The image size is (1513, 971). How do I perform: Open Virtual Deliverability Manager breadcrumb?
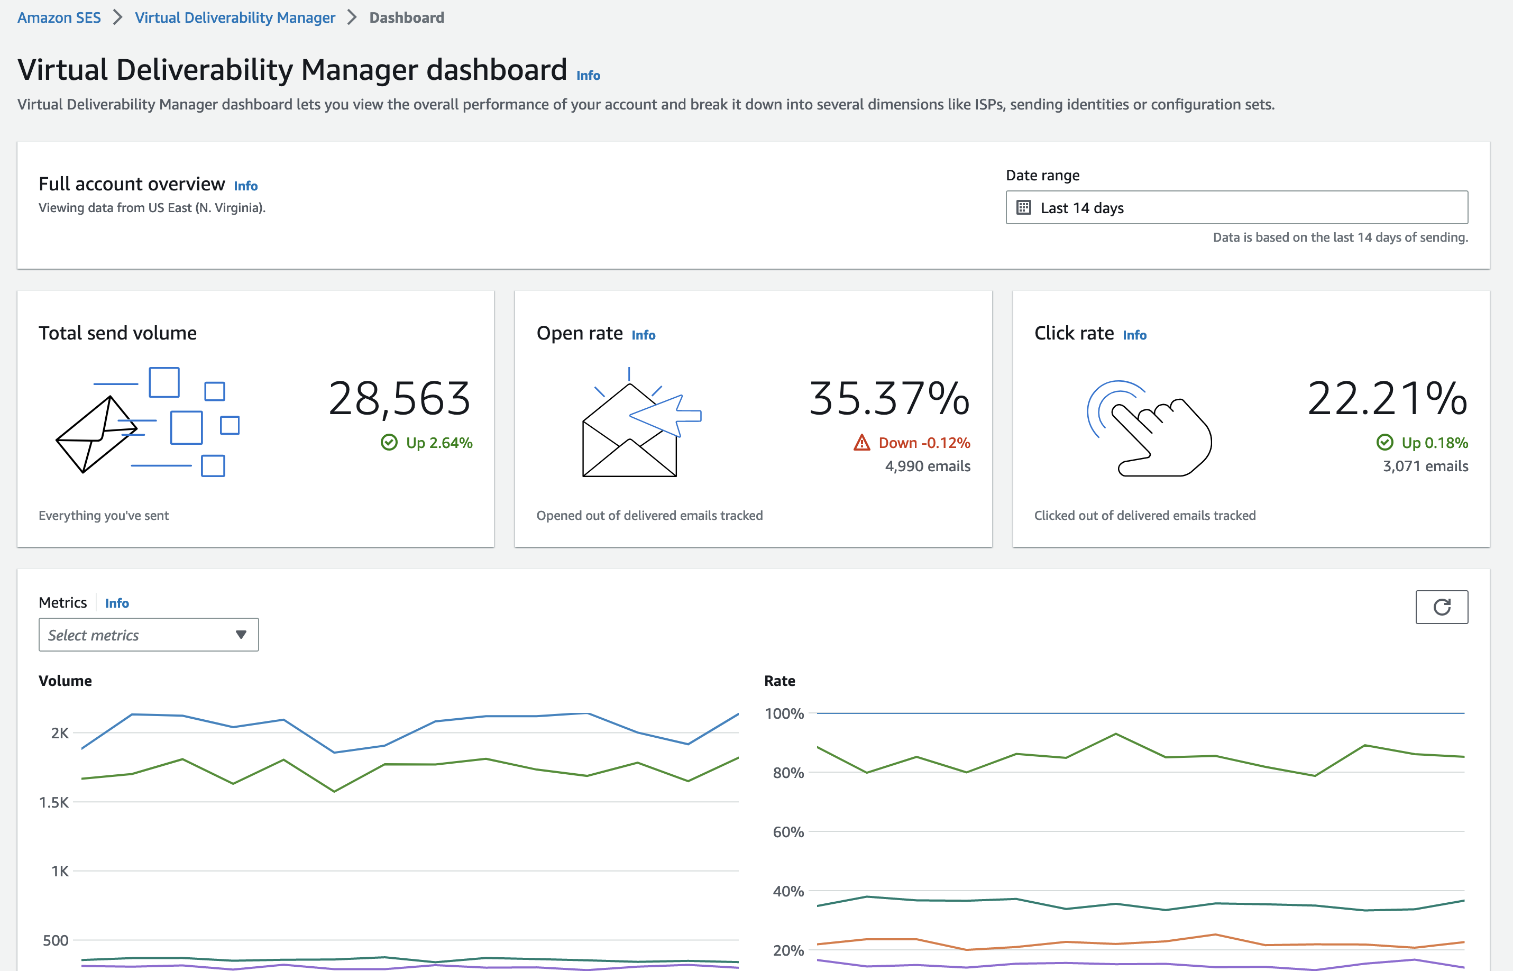point(234,17)
